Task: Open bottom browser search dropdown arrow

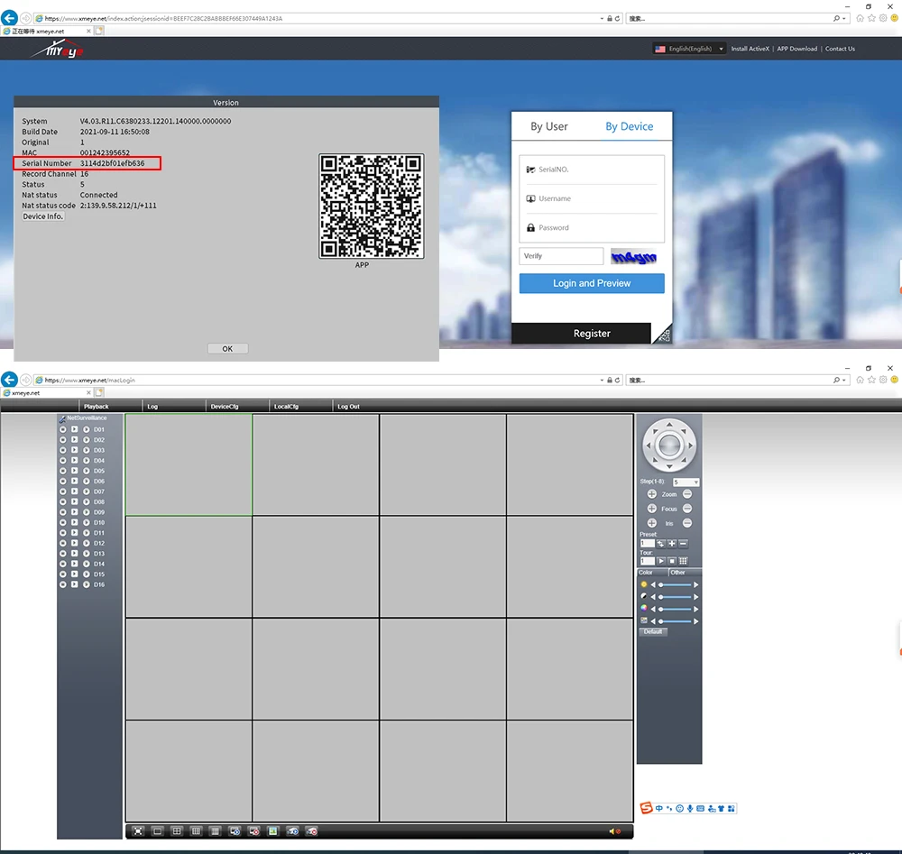Action: tap(844, 381)
